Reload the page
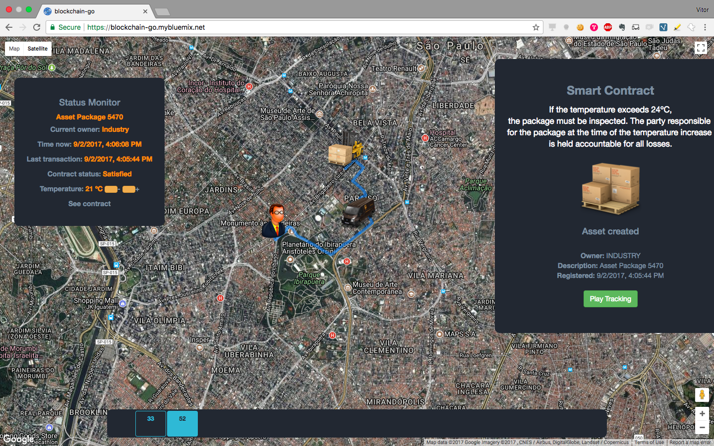 [x=37, y=27]
